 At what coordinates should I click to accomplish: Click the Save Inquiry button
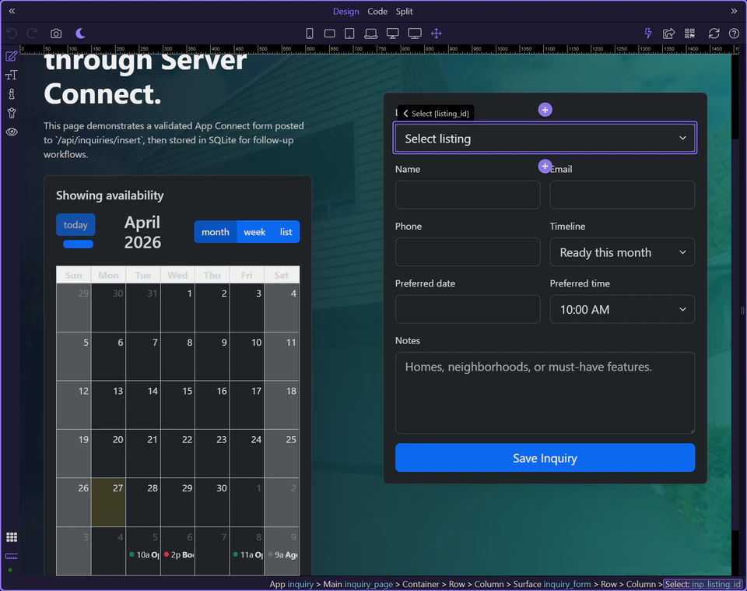[545, 458]
